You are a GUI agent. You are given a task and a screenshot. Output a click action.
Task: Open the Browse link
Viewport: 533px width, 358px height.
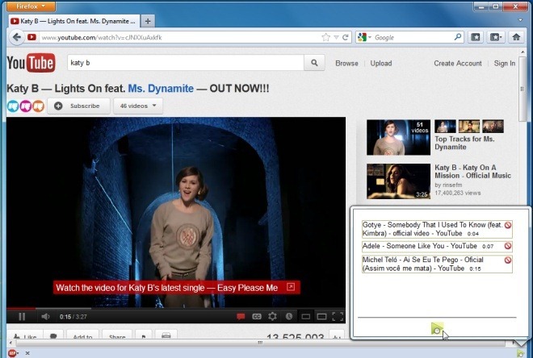346,64
